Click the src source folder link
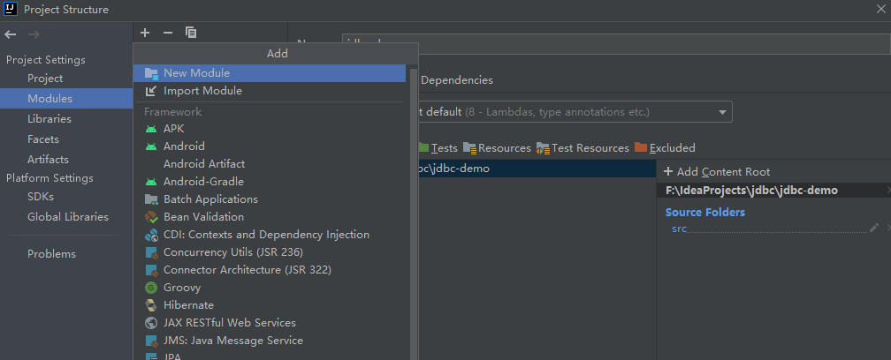The width and height of the screenshot is (891, 360). tap(679, 229)
